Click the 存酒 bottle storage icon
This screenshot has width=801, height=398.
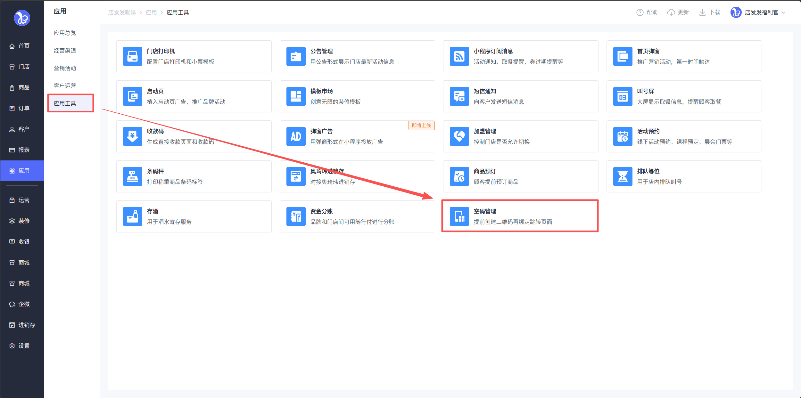(x=132, y=216)
